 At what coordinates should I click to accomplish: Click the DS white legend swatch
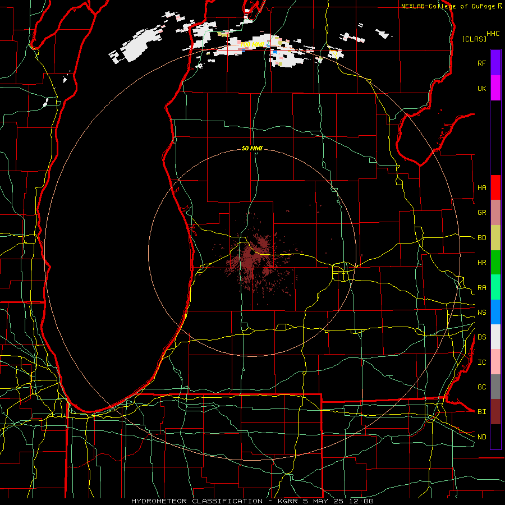tap(495, 337)
